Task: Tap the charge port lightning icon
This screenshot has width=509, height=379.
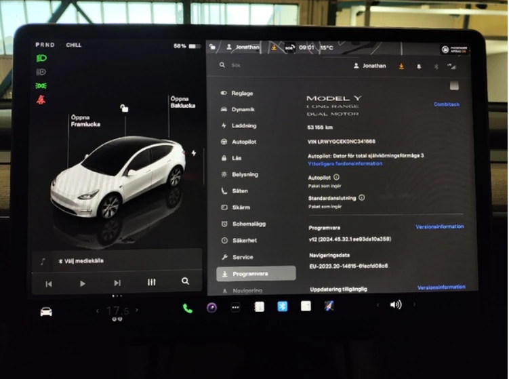Action: click(x=194, y=153)
